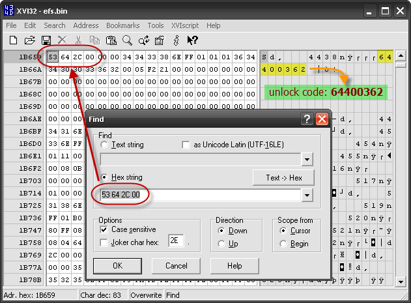This screenshot has height=303, width=411.
Task: Click the New file toolbar icon
Action: click(x=14, y=40)
